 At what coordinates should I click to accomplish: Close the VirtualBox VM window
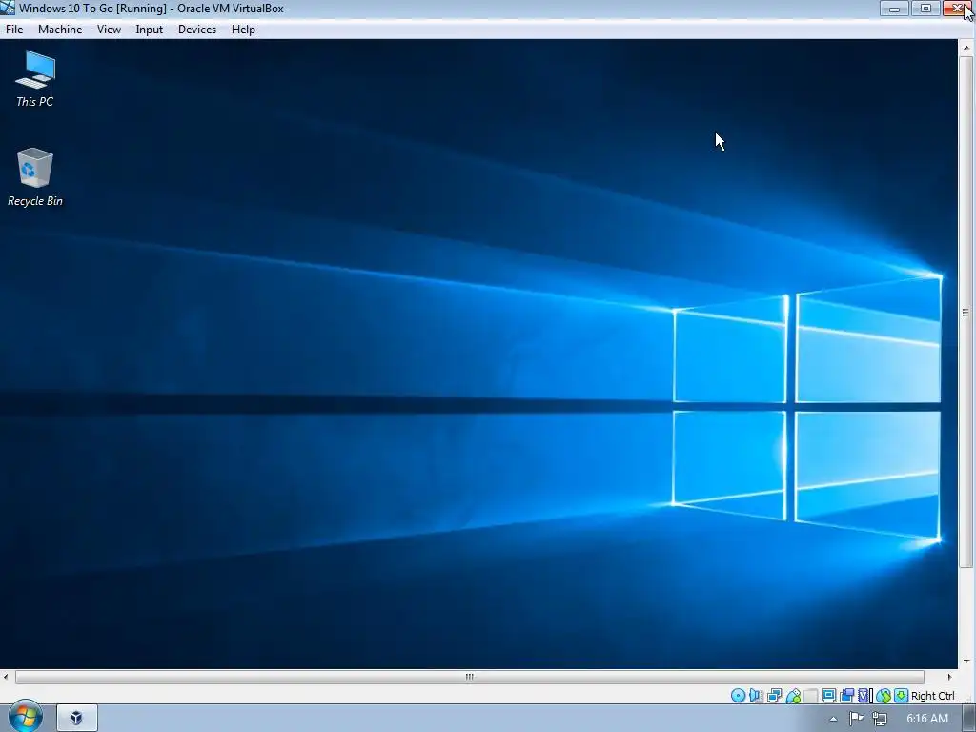click(x=957, y=9)
